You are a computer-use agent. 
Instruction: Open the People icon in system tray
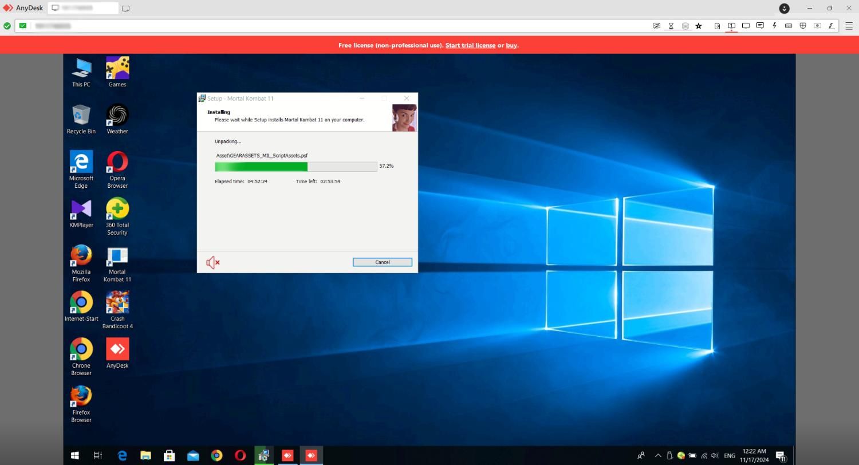point(641,456)
